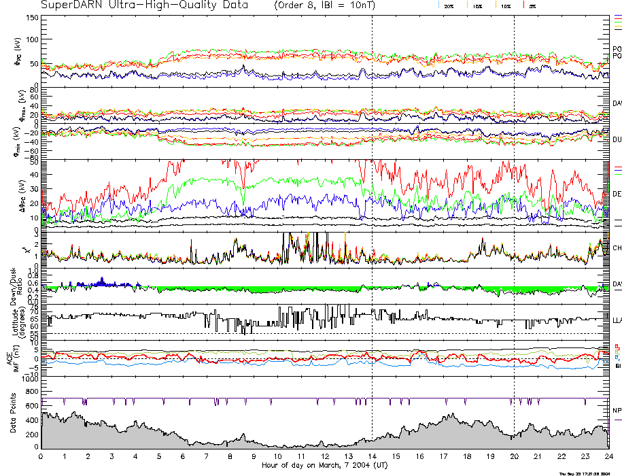Click hour 14 on the time axis
This screenshot has height=476, width=622.
[372, 456]
